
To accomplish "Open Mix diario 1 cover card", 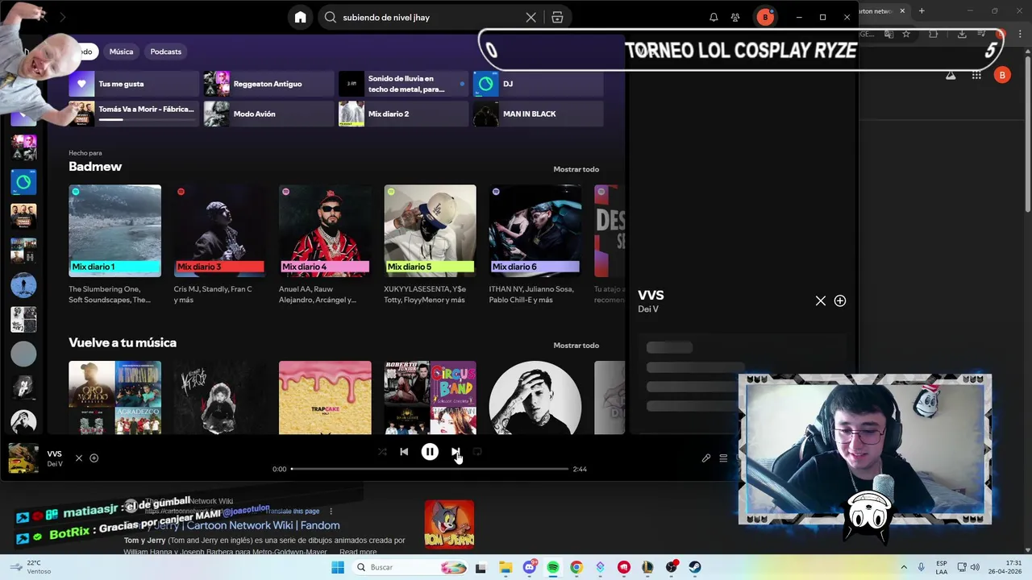I will click(114, 231).
